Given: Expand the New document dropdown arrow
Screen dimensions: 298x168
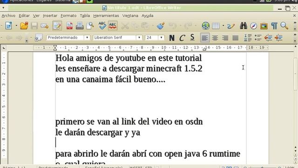Looking at the screenshot, I should [16, 26].
